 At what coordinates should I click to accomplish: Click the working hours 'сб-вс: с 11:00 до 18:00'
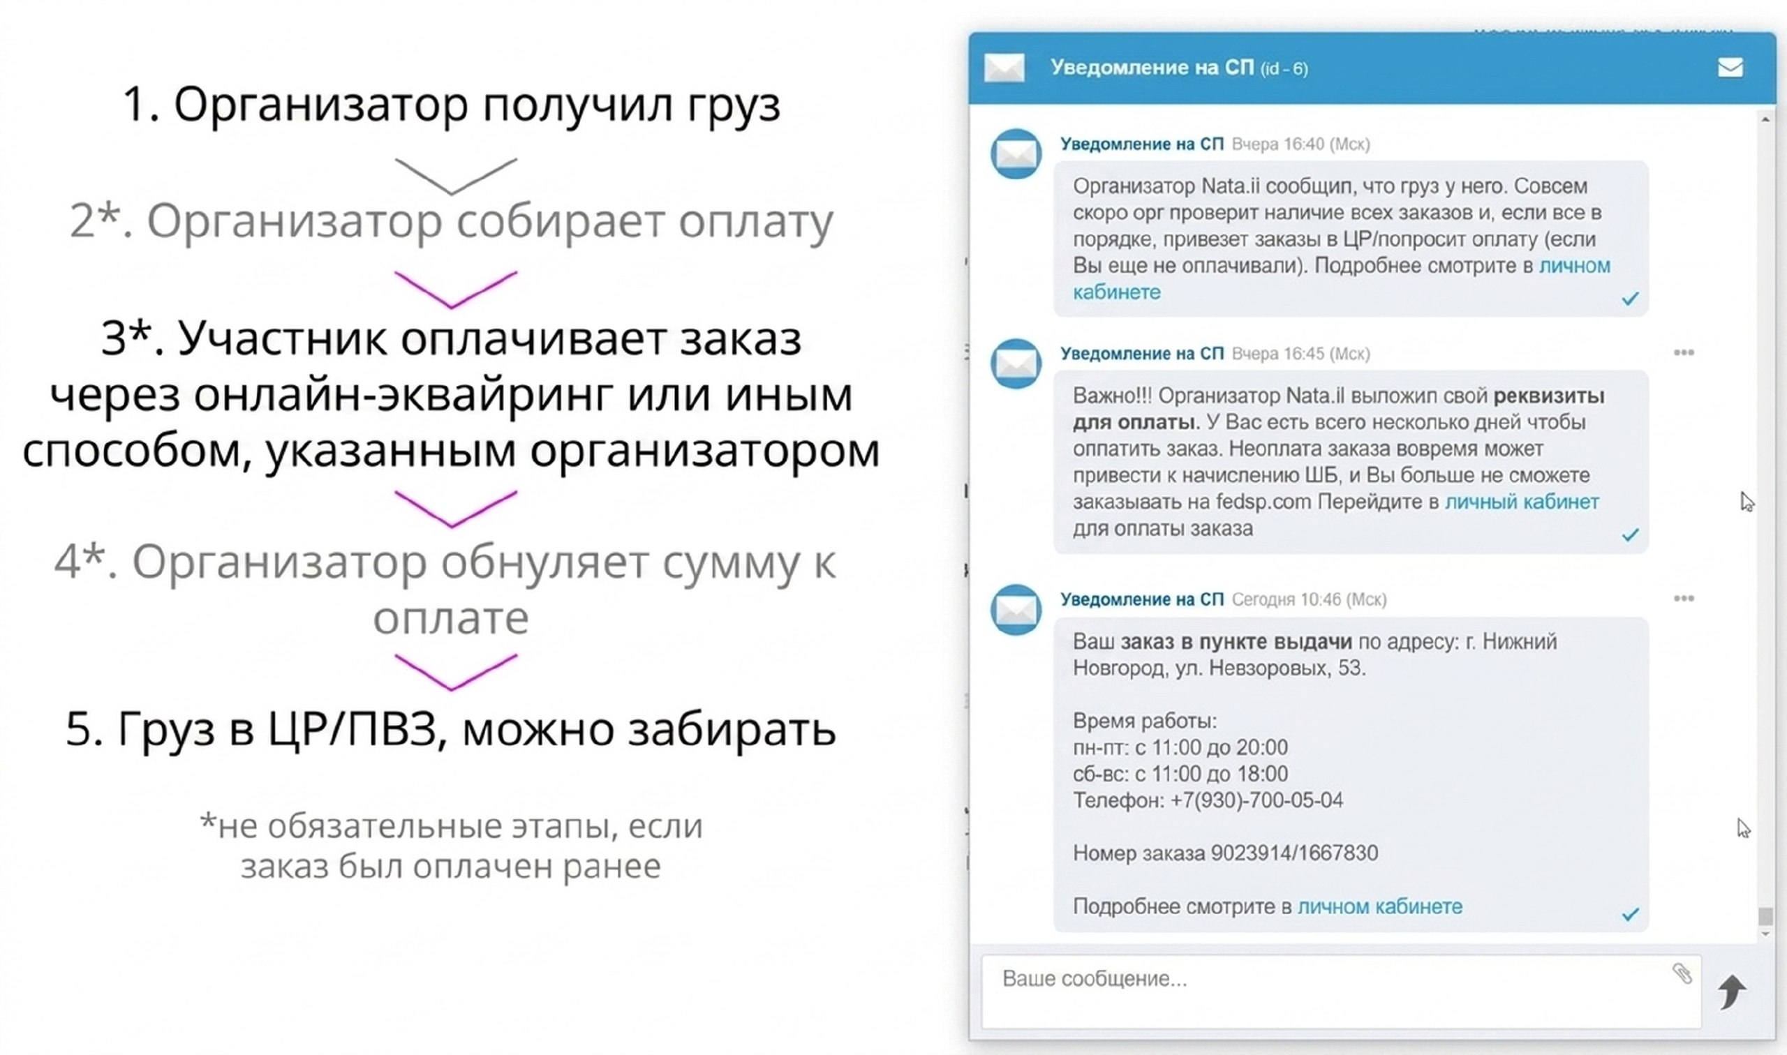pos(1180,774)
